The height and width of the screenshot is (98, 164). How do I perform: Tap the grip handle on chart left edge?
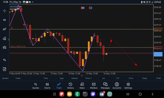coord(8,39)
